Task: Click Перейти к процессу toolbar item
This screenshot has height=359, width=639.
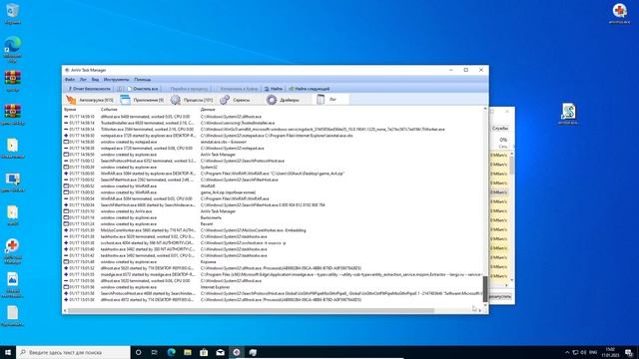Action: coord(189,89)
